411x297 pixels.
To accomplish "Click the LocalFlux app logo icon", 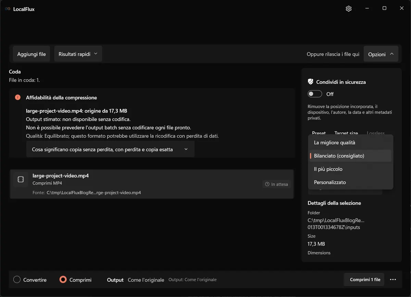I will click(8, 9).
